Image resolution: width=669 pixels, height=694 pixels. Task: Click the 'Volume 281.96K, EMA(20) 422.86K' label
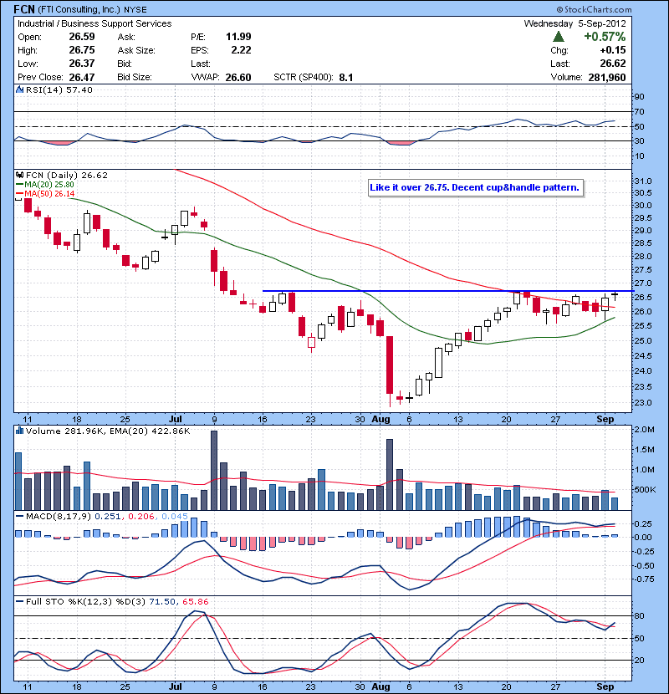point(108,431)
